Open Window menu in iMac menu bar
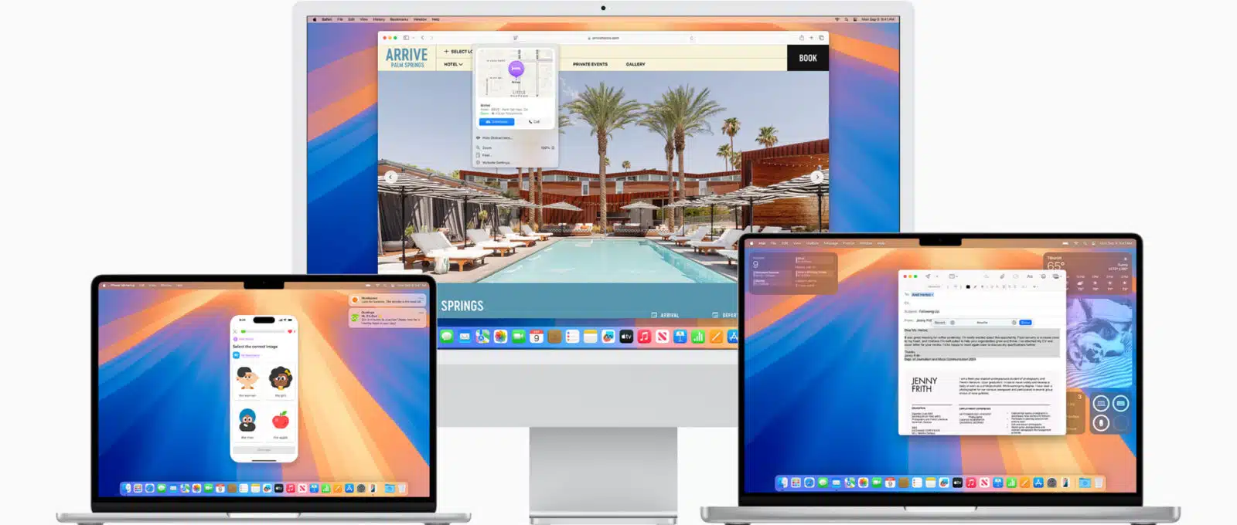 420,19
